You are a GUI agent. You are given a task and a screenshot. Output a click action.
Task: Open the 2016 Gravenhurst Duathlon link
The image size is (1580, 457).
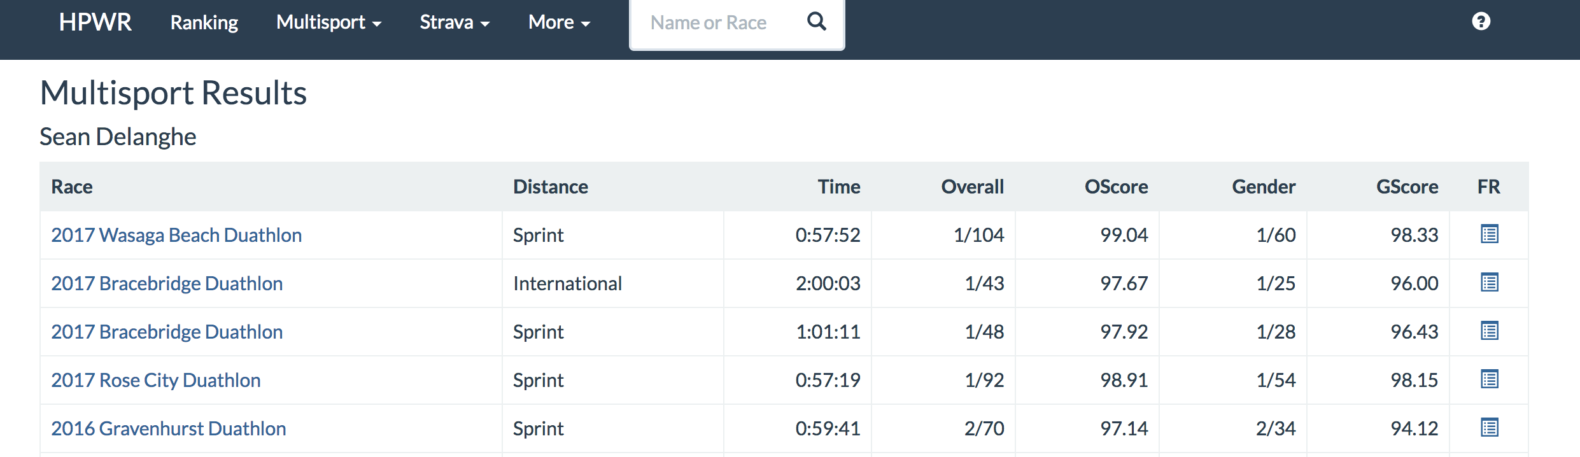169,428
